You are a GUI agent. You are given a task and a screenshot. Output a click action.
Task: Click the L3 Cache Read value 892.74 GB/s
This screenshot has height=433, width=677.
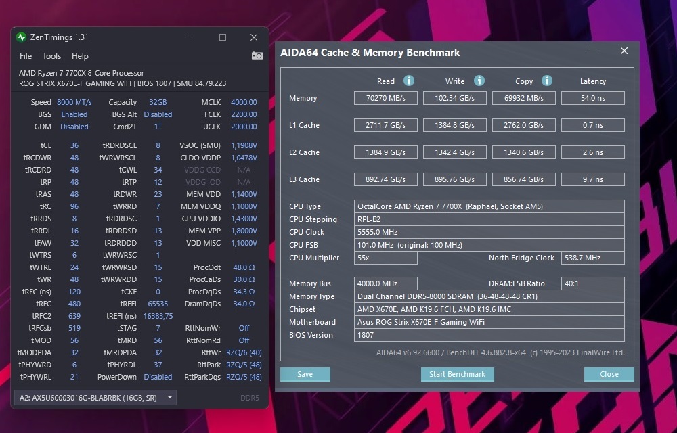[386, 179]
